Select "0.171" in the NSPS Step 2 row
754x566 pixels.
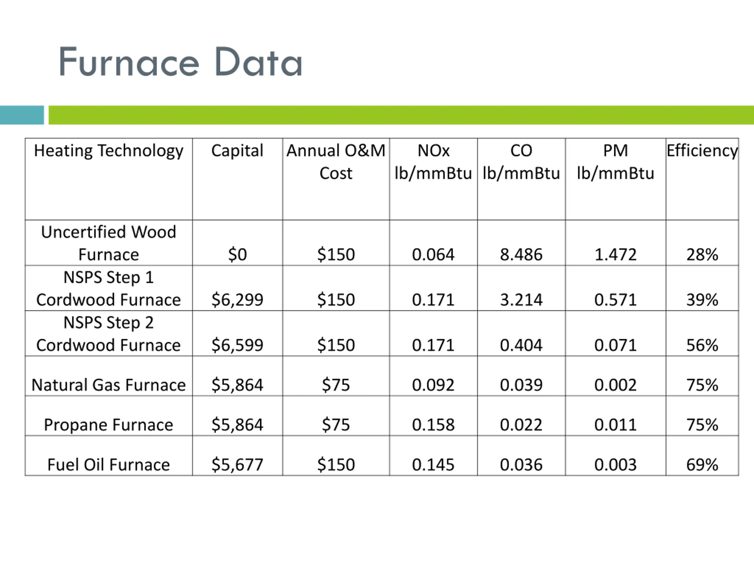pyautogui.click(x=433, y=345)
